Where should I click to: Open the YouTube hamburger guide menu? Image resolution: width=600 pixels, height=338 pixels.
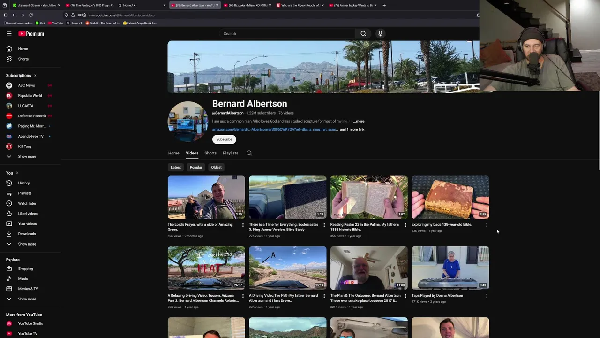pyautogui.click(x=9, y=33)
